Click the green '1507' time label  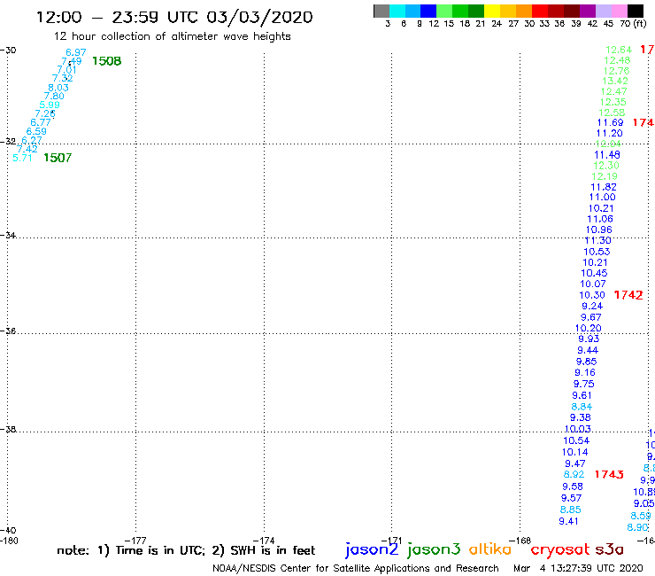click(58, 158)
